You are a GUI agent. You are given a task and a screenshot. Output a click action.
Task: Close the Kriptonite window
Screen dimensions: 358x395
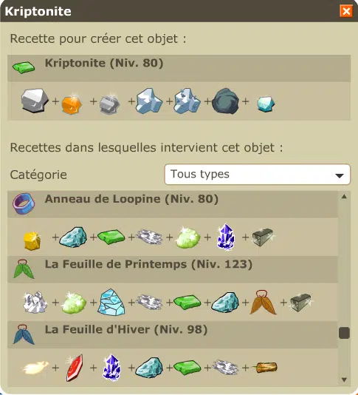(x=346, y=11)
